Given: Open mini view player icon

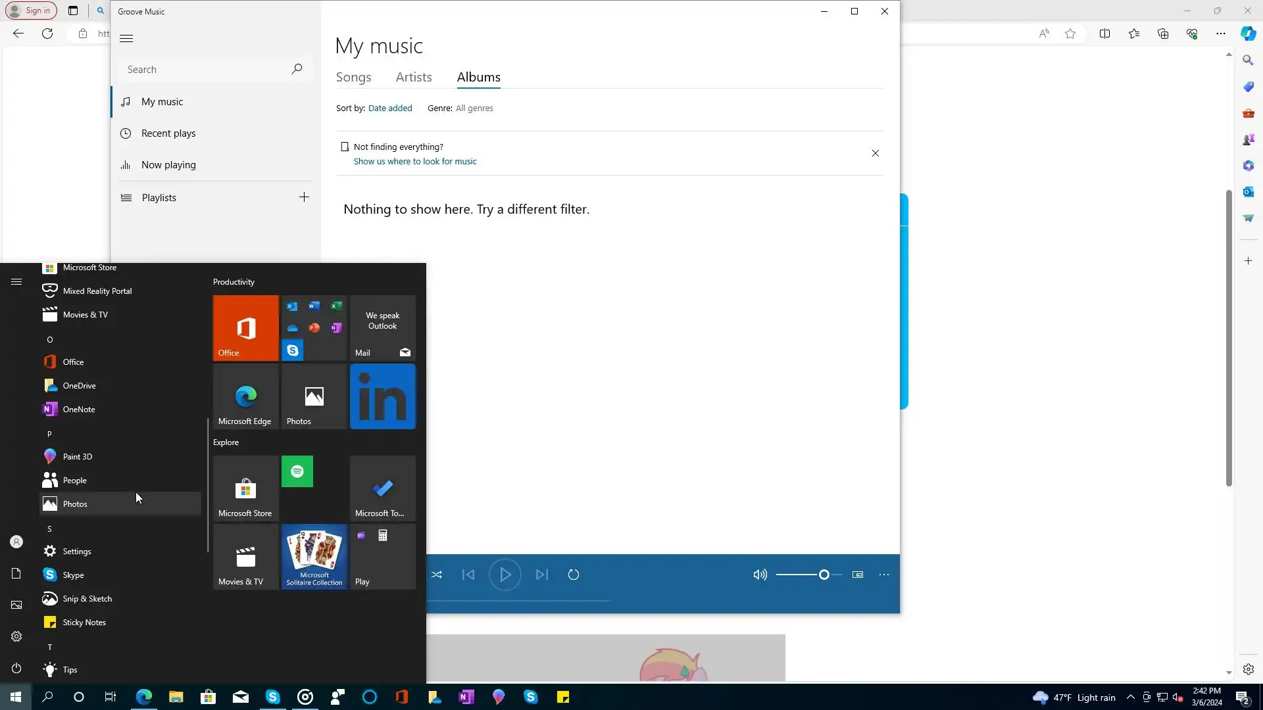Looking at the screenshot, I should click(x=857, y=575).
